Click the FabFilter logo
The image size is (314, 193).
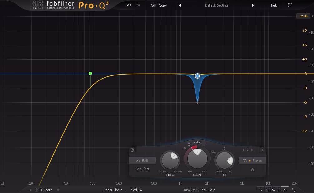pyautogui.click(x=50, y=5)
